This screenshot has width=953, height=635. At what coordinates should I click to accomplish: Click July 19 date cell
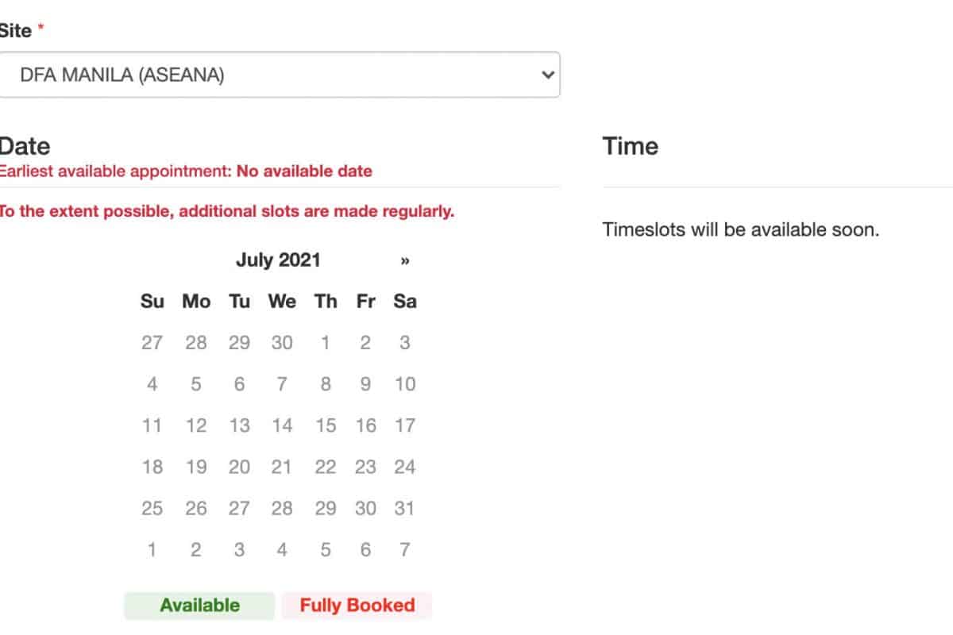point(196,467)
